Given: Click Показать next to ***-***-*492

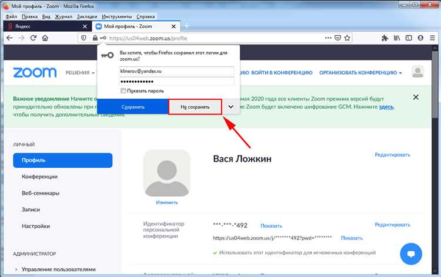Looking at the screenshot, I should point(271,225).
